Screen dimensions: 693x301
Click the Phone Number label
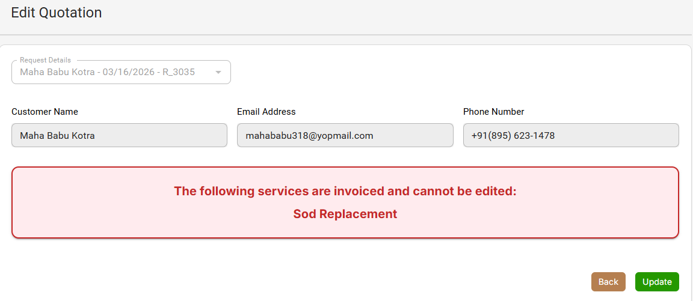pyautogui.click(x=493, y=112)
